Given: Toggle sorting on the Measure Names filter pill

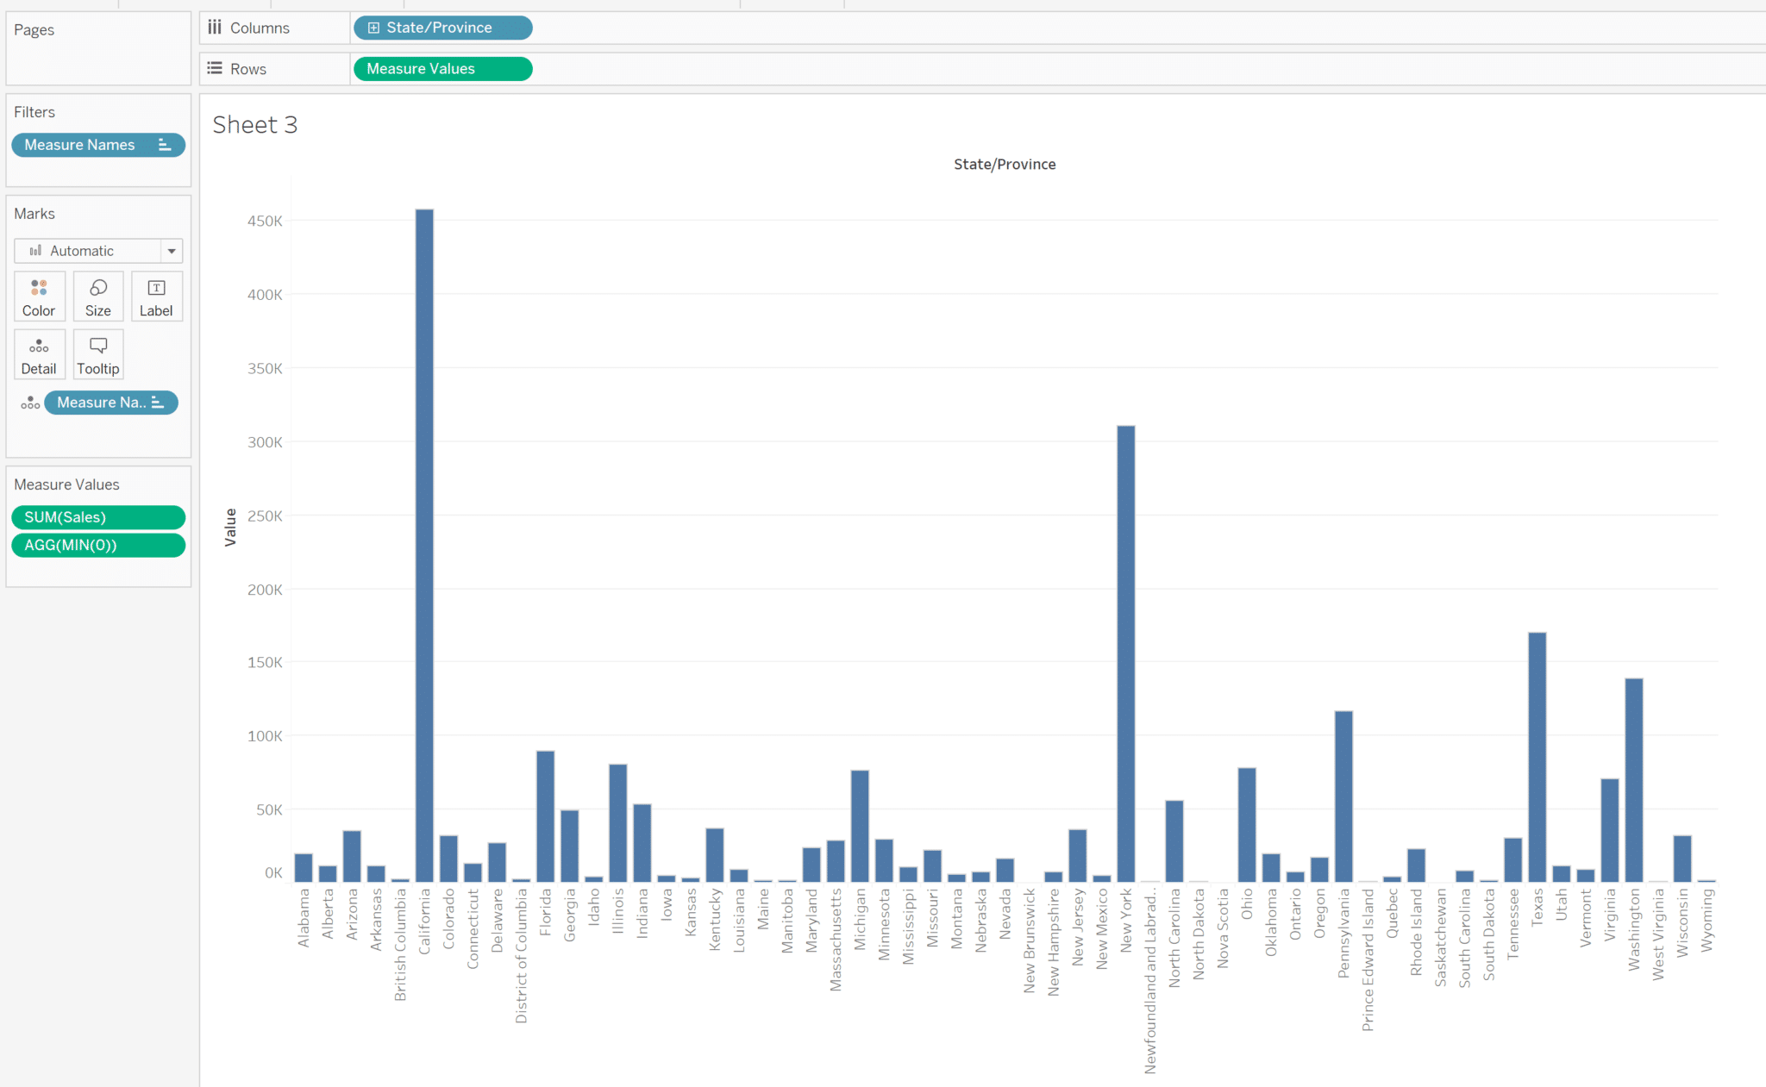Looking at the screenshot, I should tap(164, 144).
